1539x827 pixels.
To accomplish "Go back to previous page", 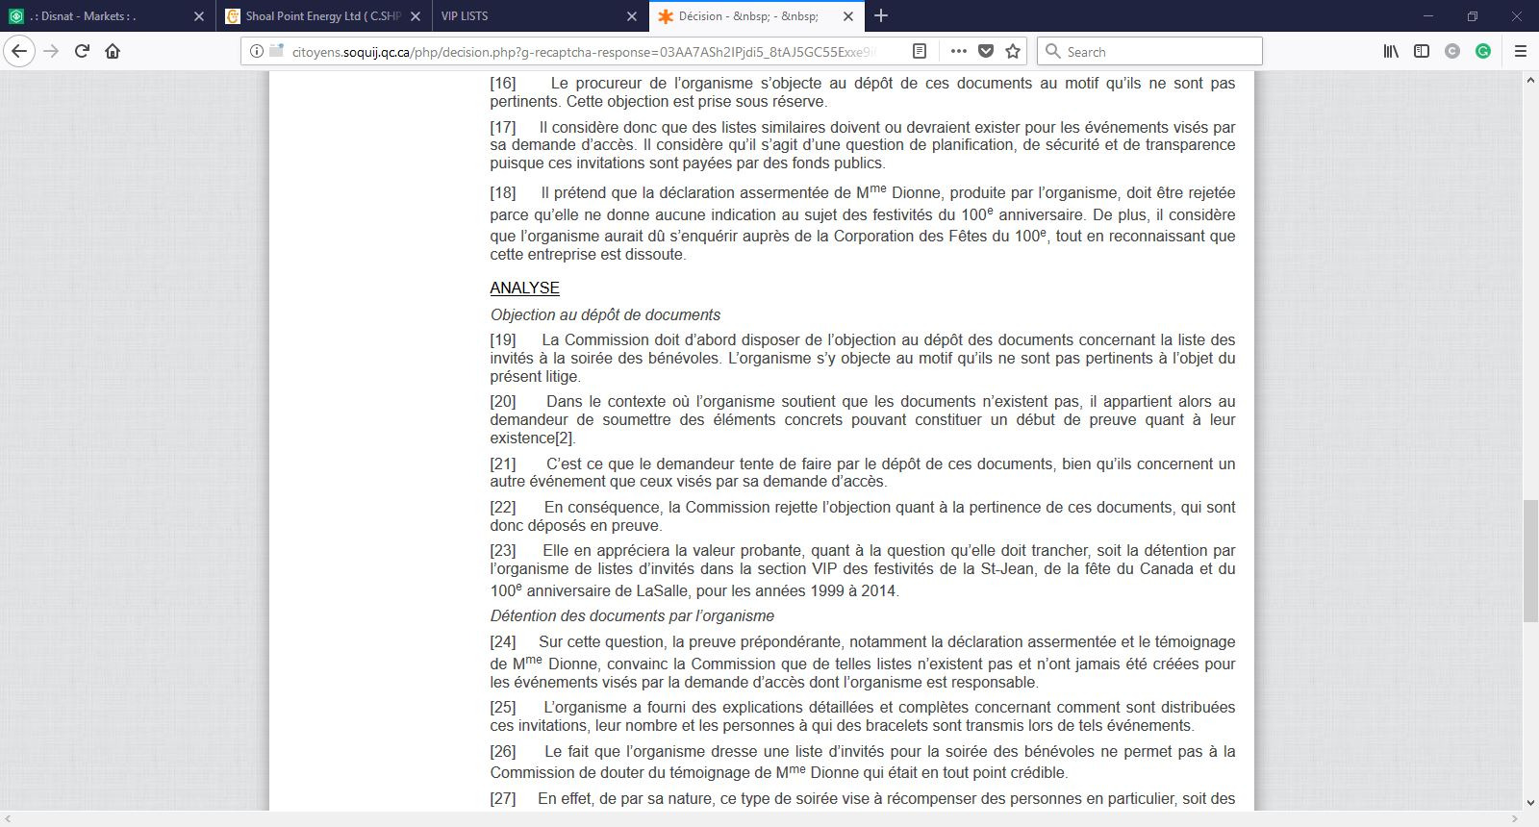I will click(20, 51).
